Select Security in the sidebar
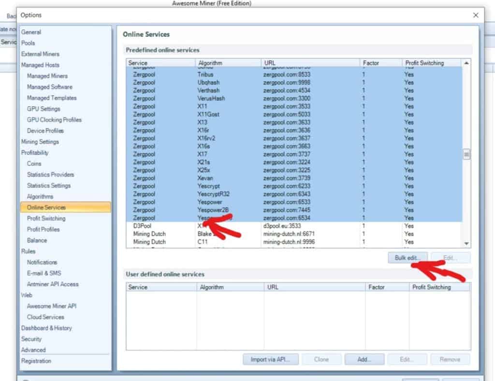495x381 pixels. tap(31, 339)
